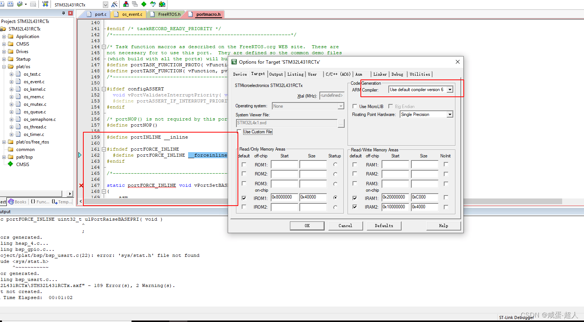Select the IROM1 Startup radio button
The width and height of the screenshot is (584, 322).
tap(335, 197)
